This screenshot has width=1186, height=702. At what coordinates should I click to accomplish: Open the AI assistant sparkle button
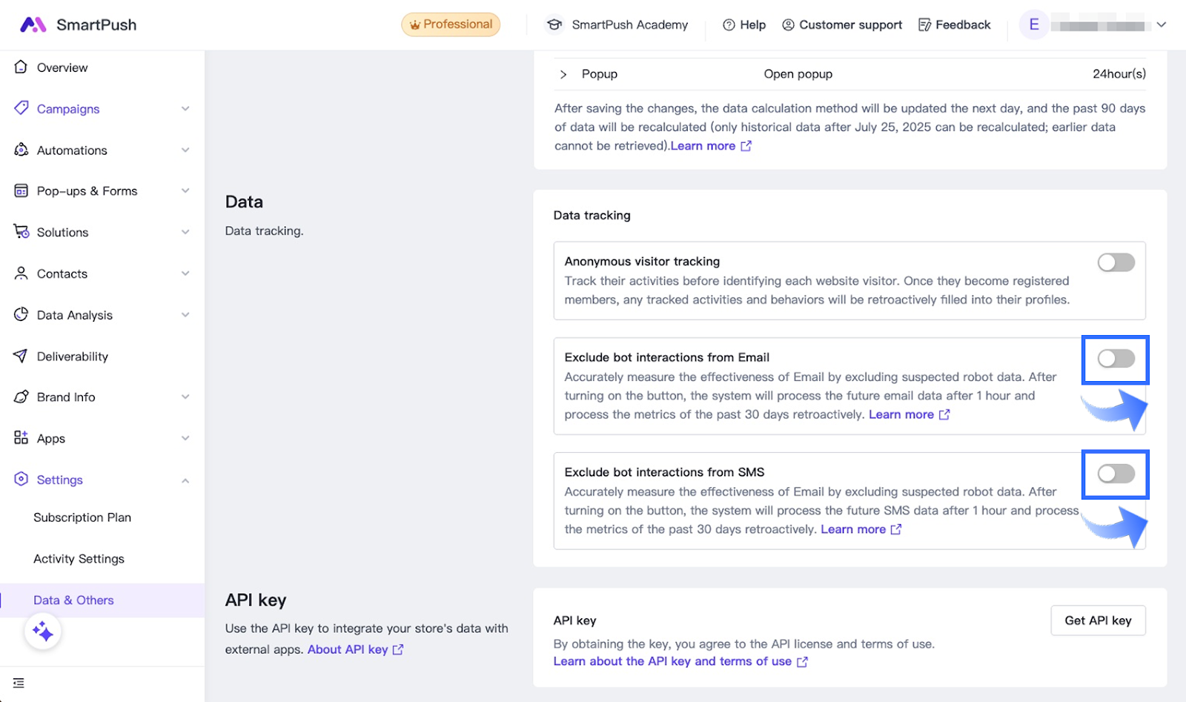[x=43, y=632]
